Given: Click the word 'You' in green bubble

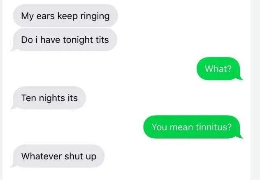Looking at the screenshot, I should 159,127.
